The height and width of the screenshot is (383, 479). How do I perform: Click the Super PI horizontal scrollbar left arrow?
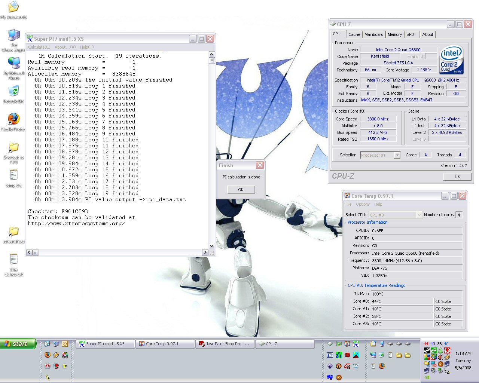coord(29,252)
